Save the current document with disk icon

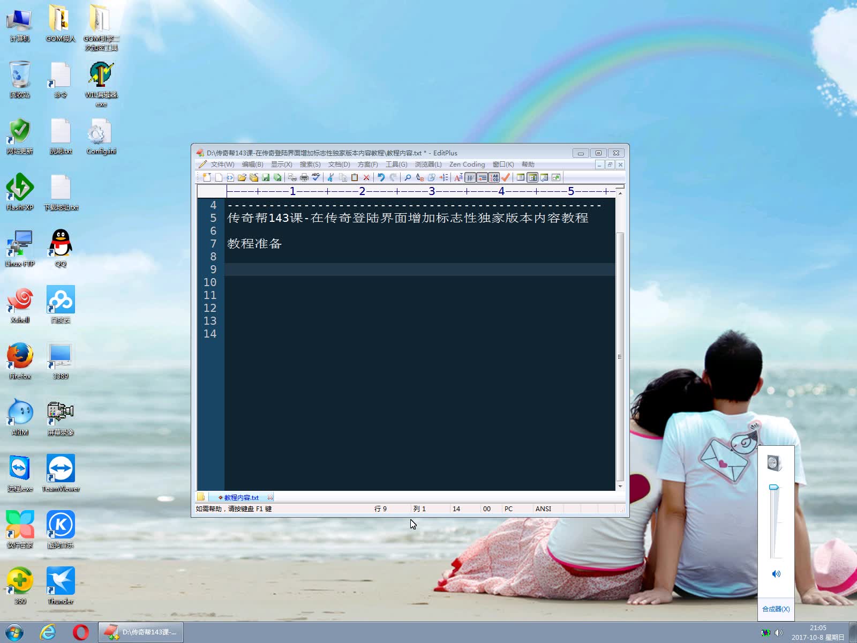click(x=266, y=177)
